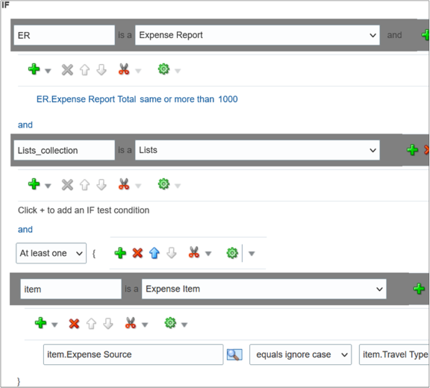This screenshot has width=430, height=388.
Task: Click the scissors cut icon under Lists_collection
Action: coord(124,184)
